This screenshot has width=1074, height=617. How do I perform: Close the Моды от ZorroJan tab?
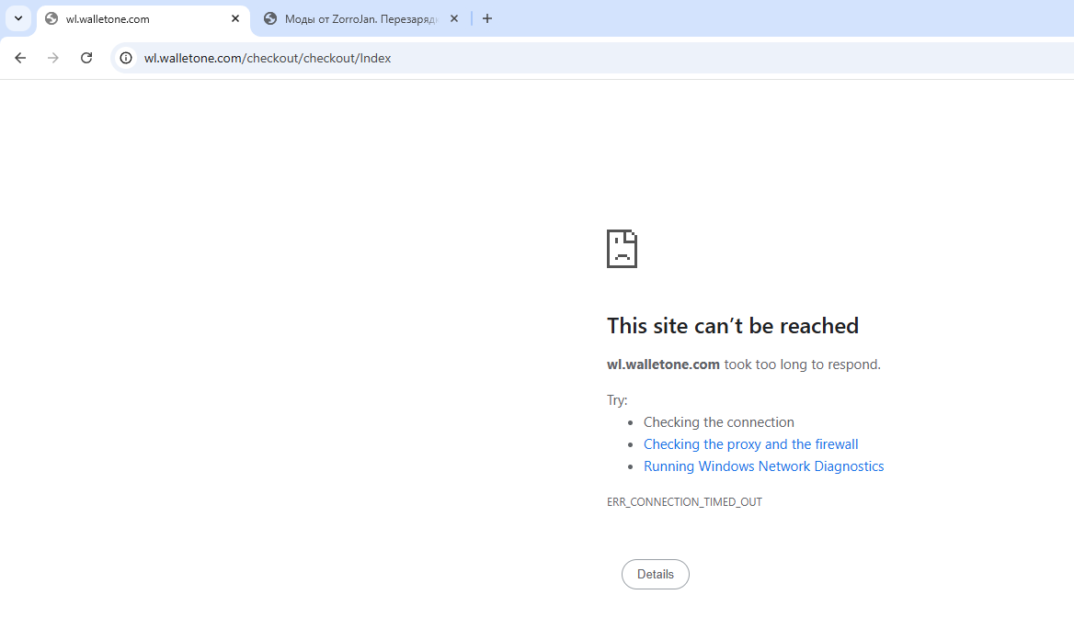point(454,18)
